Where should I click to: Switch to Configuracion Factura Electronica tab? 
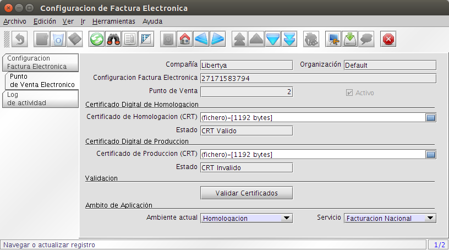[x=40, y=63]
